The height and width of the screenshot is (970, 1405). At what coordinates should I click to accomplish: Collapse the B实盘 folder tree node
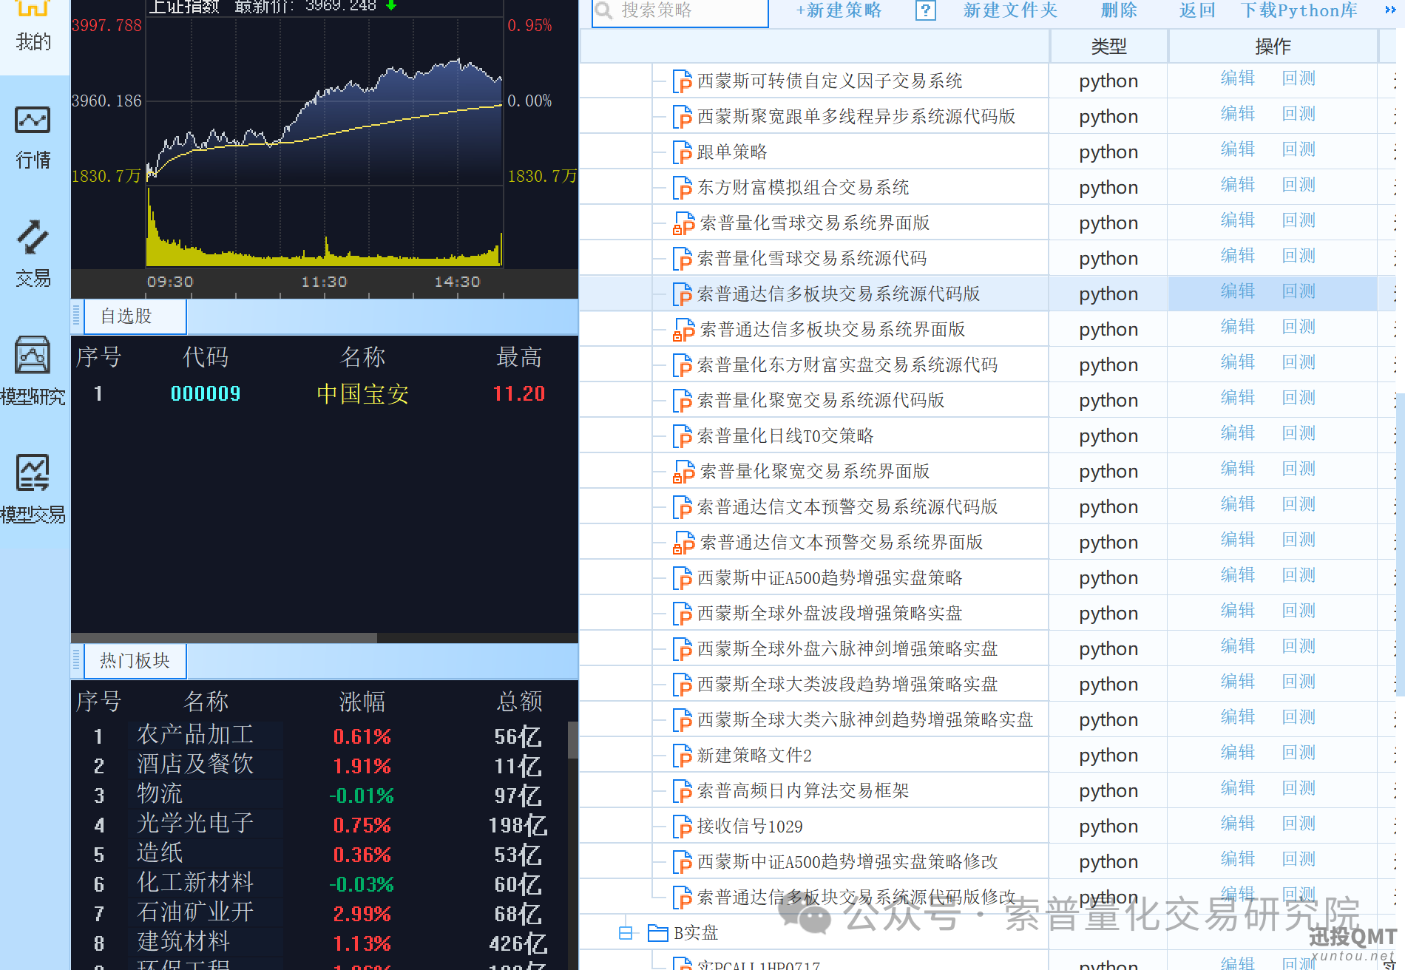[626, 933]
